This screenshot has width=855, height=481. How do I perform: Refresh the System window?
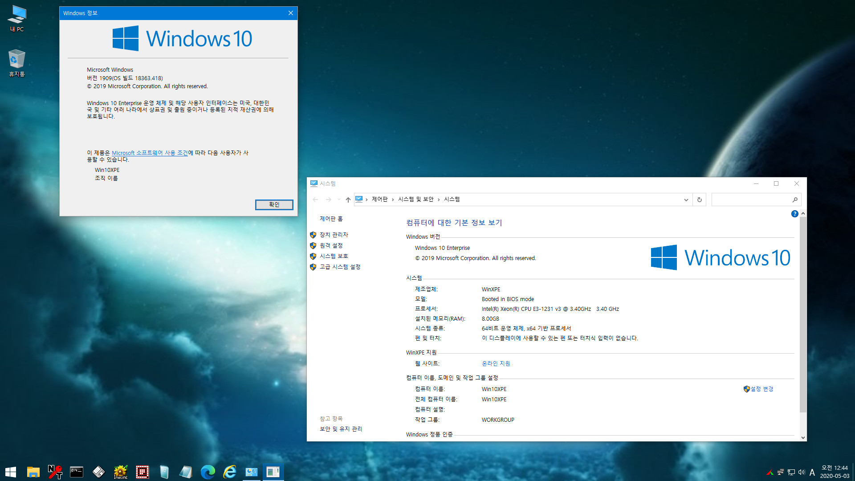click(x=700, y=200)
